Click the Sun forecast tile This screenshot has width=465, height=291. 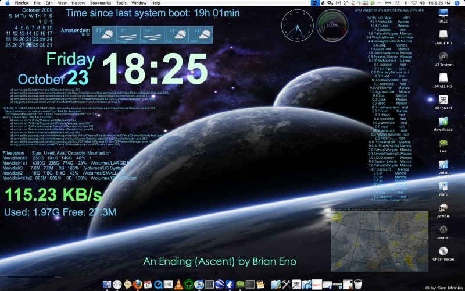coord(177,35)
